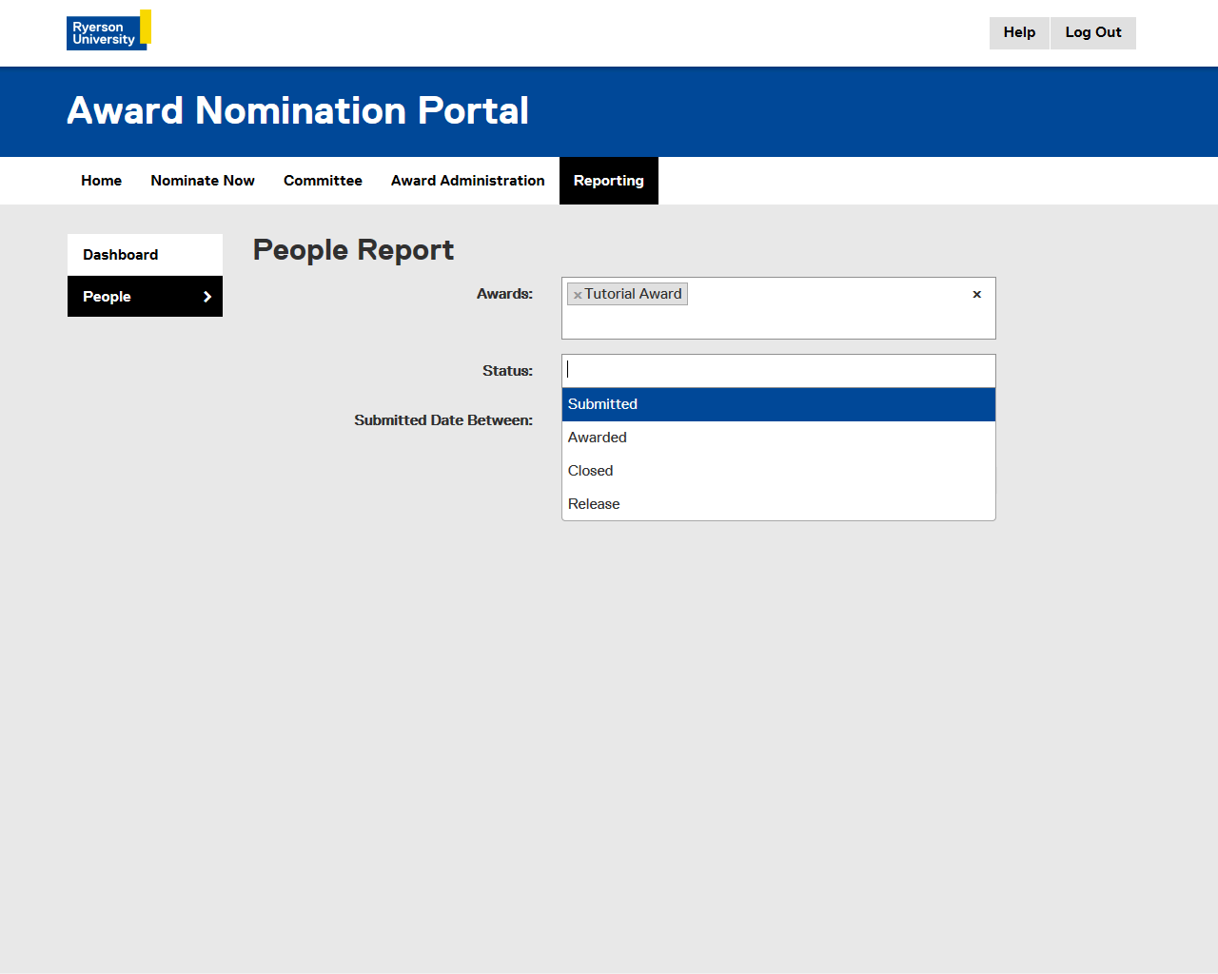Open the Nominate Now tab
This screenshot has width=1218, height=974.
(203, 181)
